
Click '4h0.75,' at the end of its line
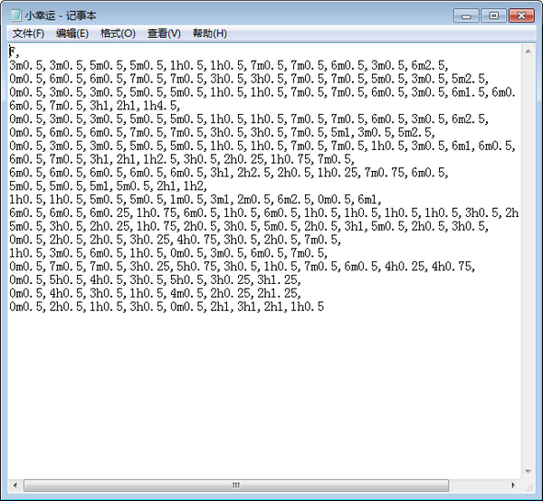tap(453, 266)
